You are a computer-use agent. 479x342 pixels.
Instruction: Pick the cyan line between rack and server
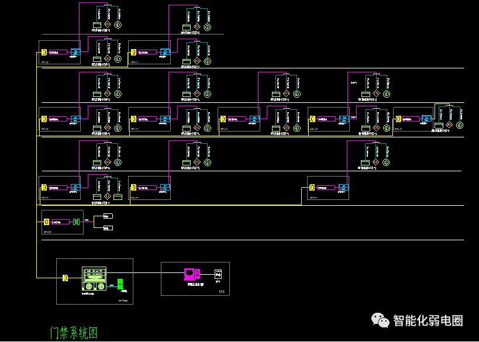pos(112,287)
